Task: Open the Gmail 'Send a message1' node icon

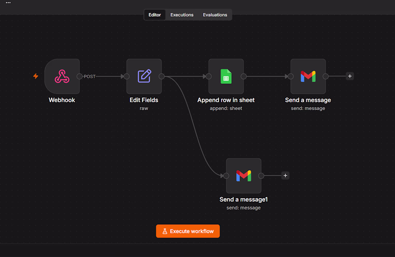Action: pyautogui.click(x=243, y=176)
